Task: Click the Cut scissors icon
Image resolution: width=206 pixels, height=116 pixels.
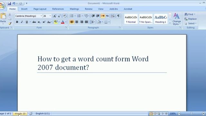Action: [x=10, y=14]
